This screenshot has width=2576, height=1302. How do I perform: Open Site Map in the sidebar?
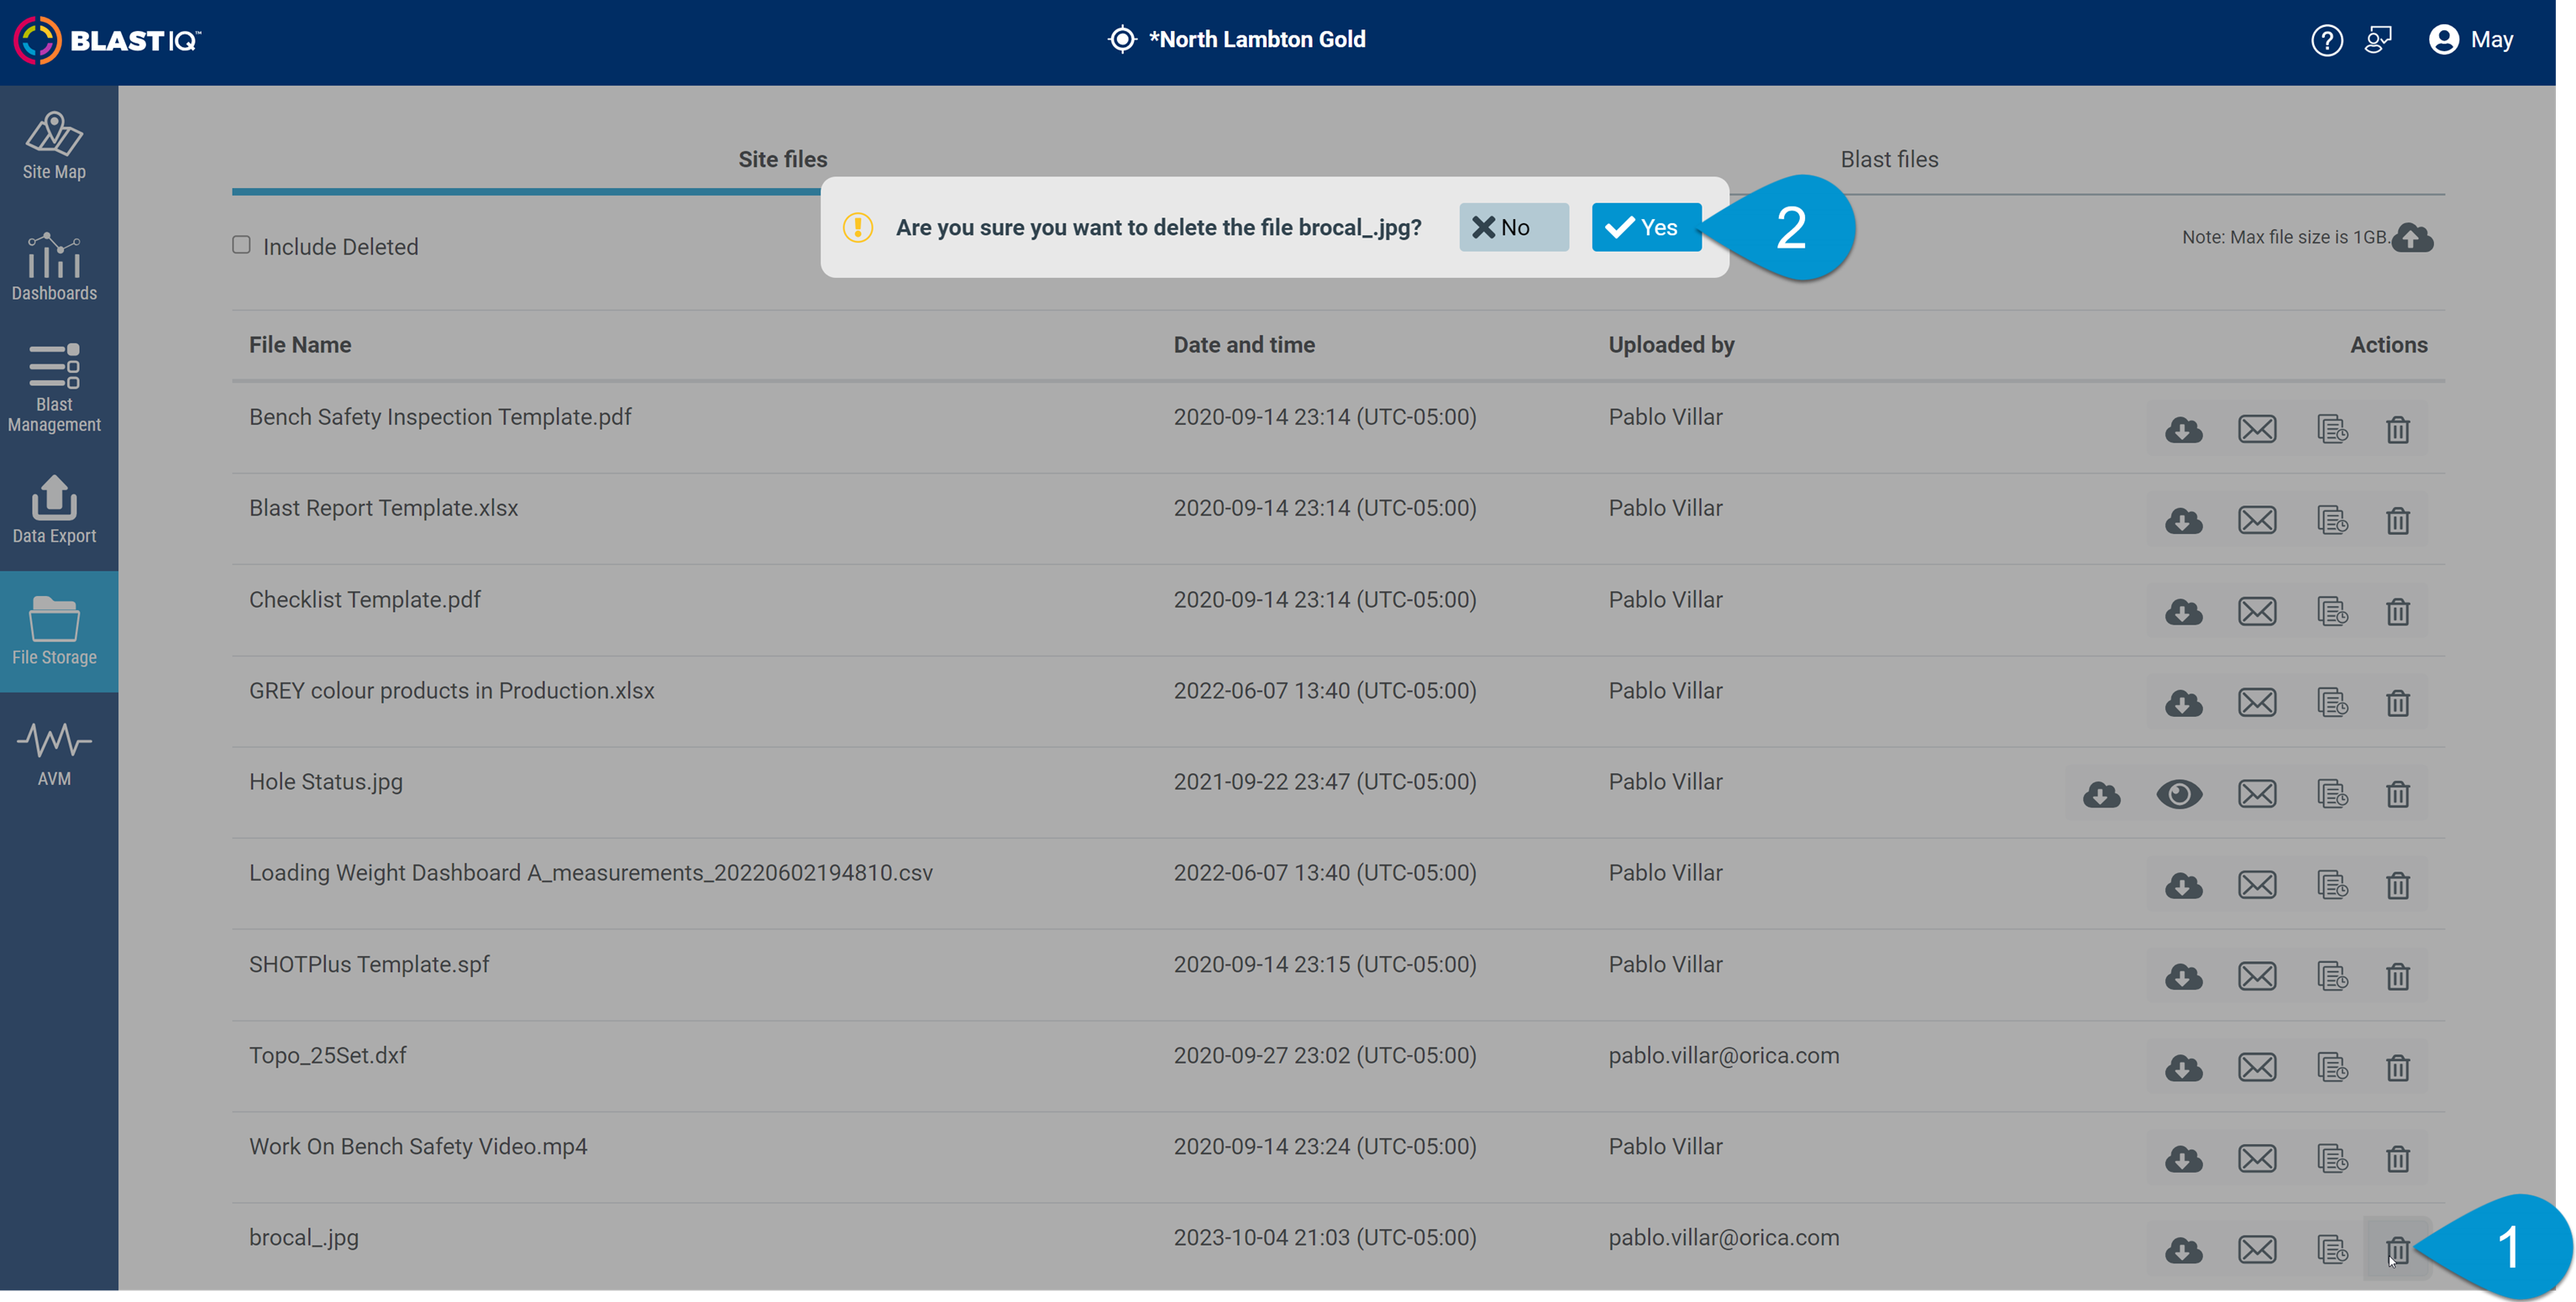point(54,146)
